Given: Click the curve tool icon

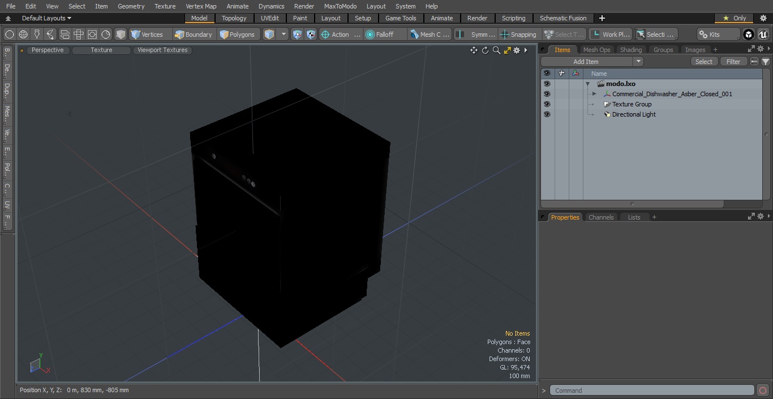Looking at the screenshot, I should (50, 35).
